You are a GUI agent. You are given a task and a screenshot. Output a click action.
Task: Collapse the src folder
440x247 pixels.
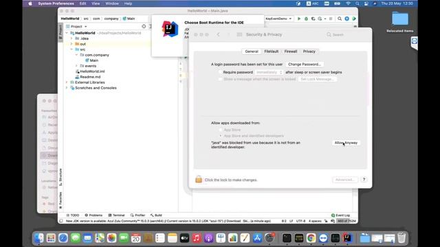(x=71, y=49)
